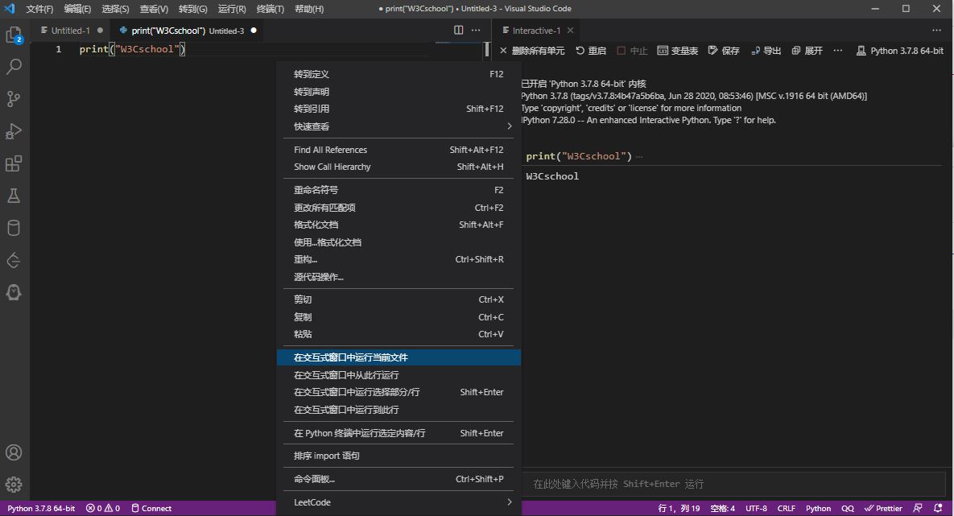Open notifications bell icon
Screen dimensions: 954x516
(938, 508)
